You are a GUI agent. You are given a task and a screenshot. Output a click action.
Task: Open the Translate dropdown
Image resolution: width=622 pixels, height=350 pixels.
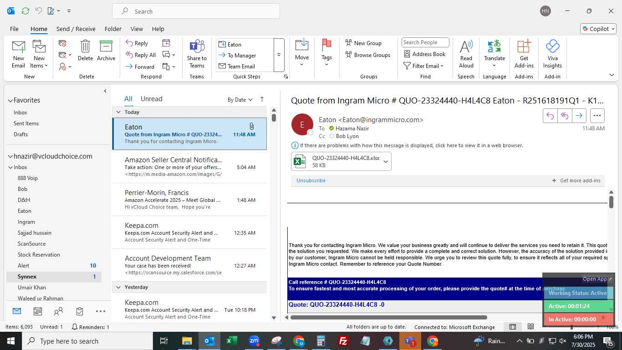click(495, 54)
